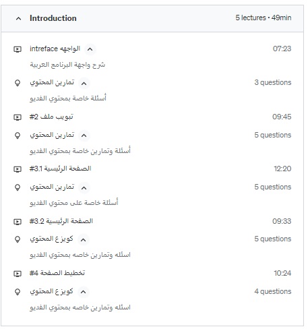308x331 pixels.
Task: Click video icon beside #2 تبويب ملف
Action: (x=18, y=117)
